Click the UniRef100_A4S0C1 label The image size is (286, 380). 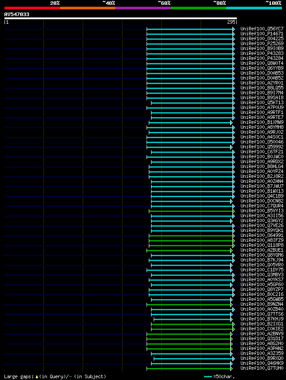(x=262, y=137)
